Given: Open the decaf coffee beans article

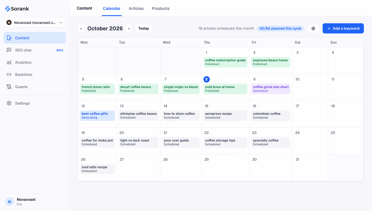Looking at the screenshot, I should (139, 89).
